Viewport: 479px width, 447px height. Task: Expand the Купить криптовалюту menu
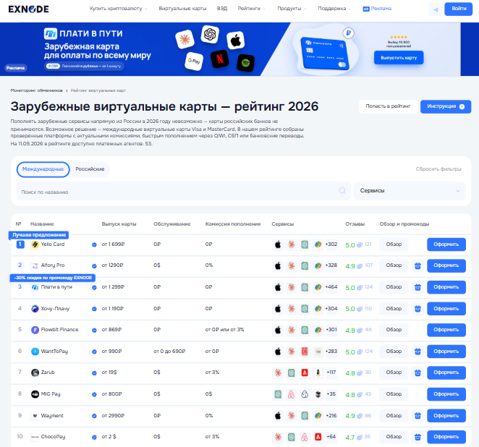click(118, 9)
